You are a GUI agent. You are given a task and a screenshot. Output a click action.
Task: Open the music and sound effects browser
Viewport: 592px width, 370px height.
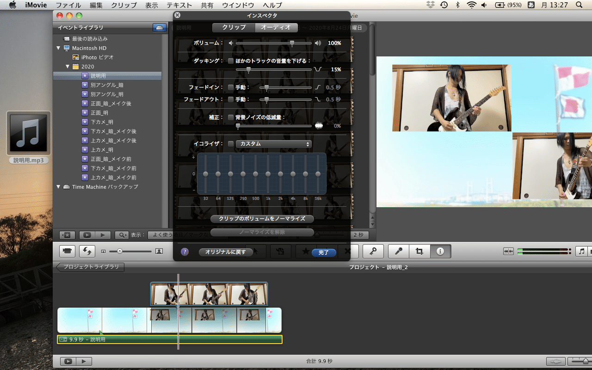(582, 251)
